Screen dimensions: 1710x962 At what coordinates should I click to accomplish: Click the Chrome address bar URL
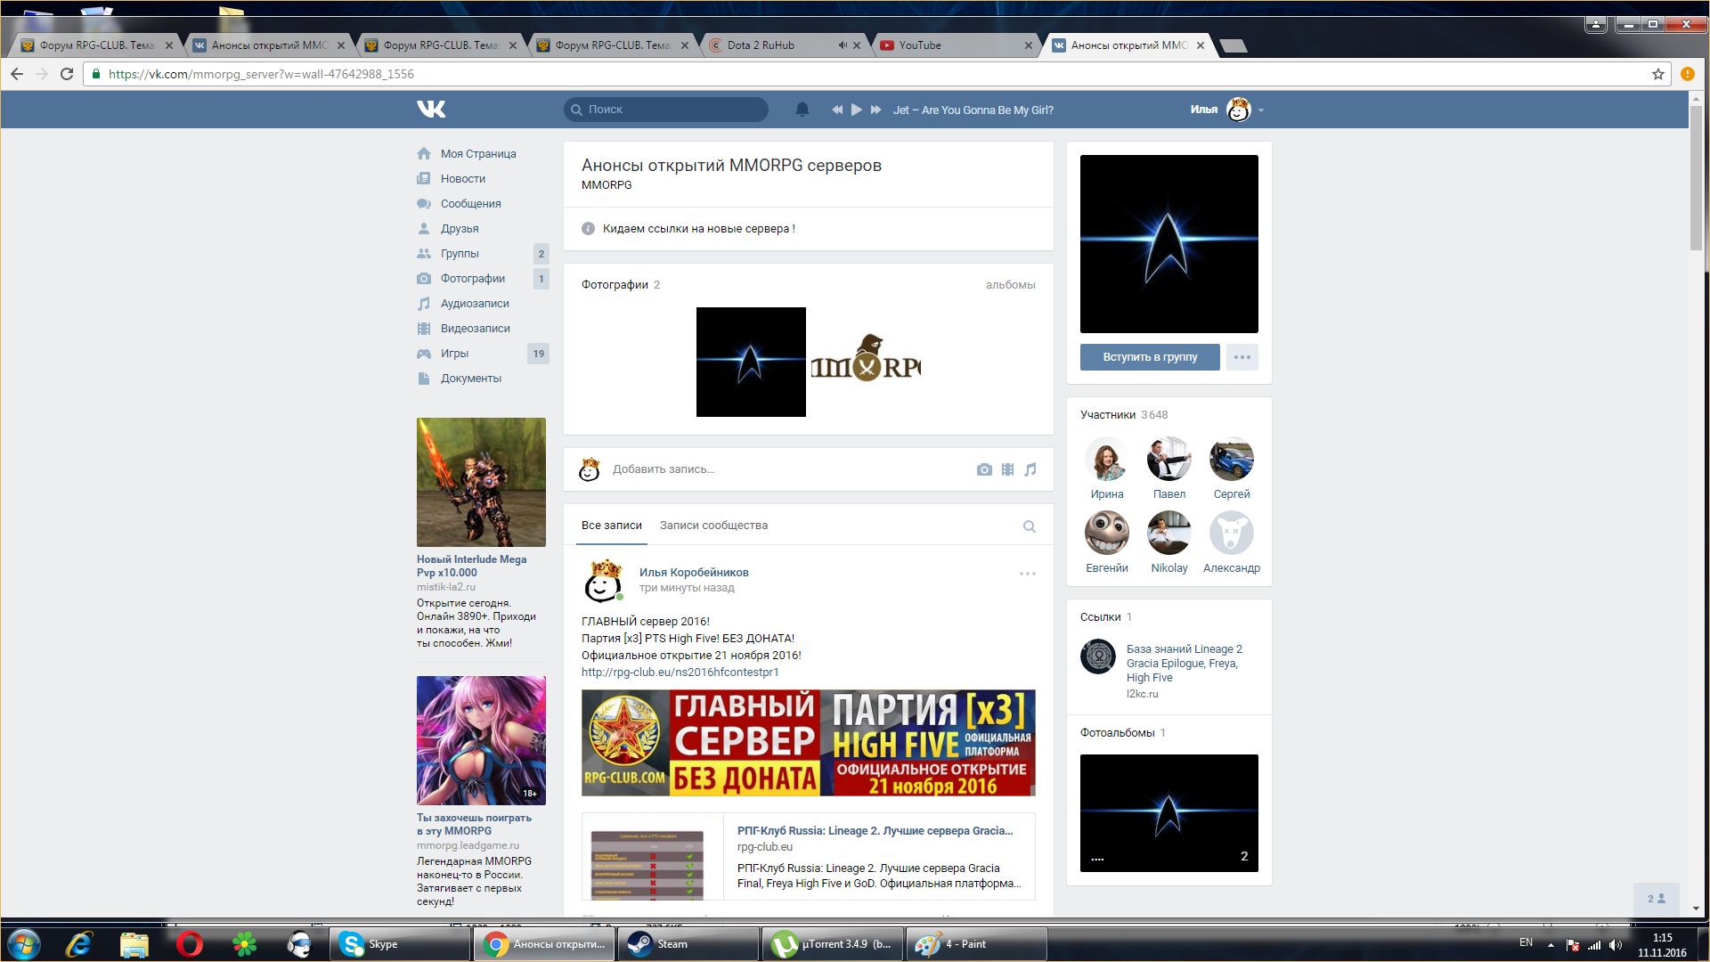pos(261,74)
